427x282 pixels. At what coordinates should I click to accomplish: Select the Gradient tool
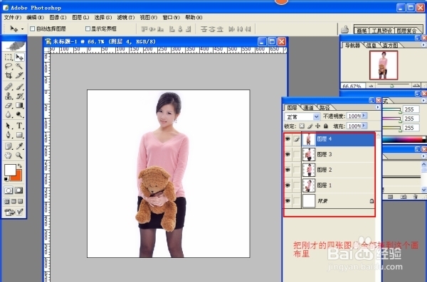pyautogui.click(x=19, y=105)
